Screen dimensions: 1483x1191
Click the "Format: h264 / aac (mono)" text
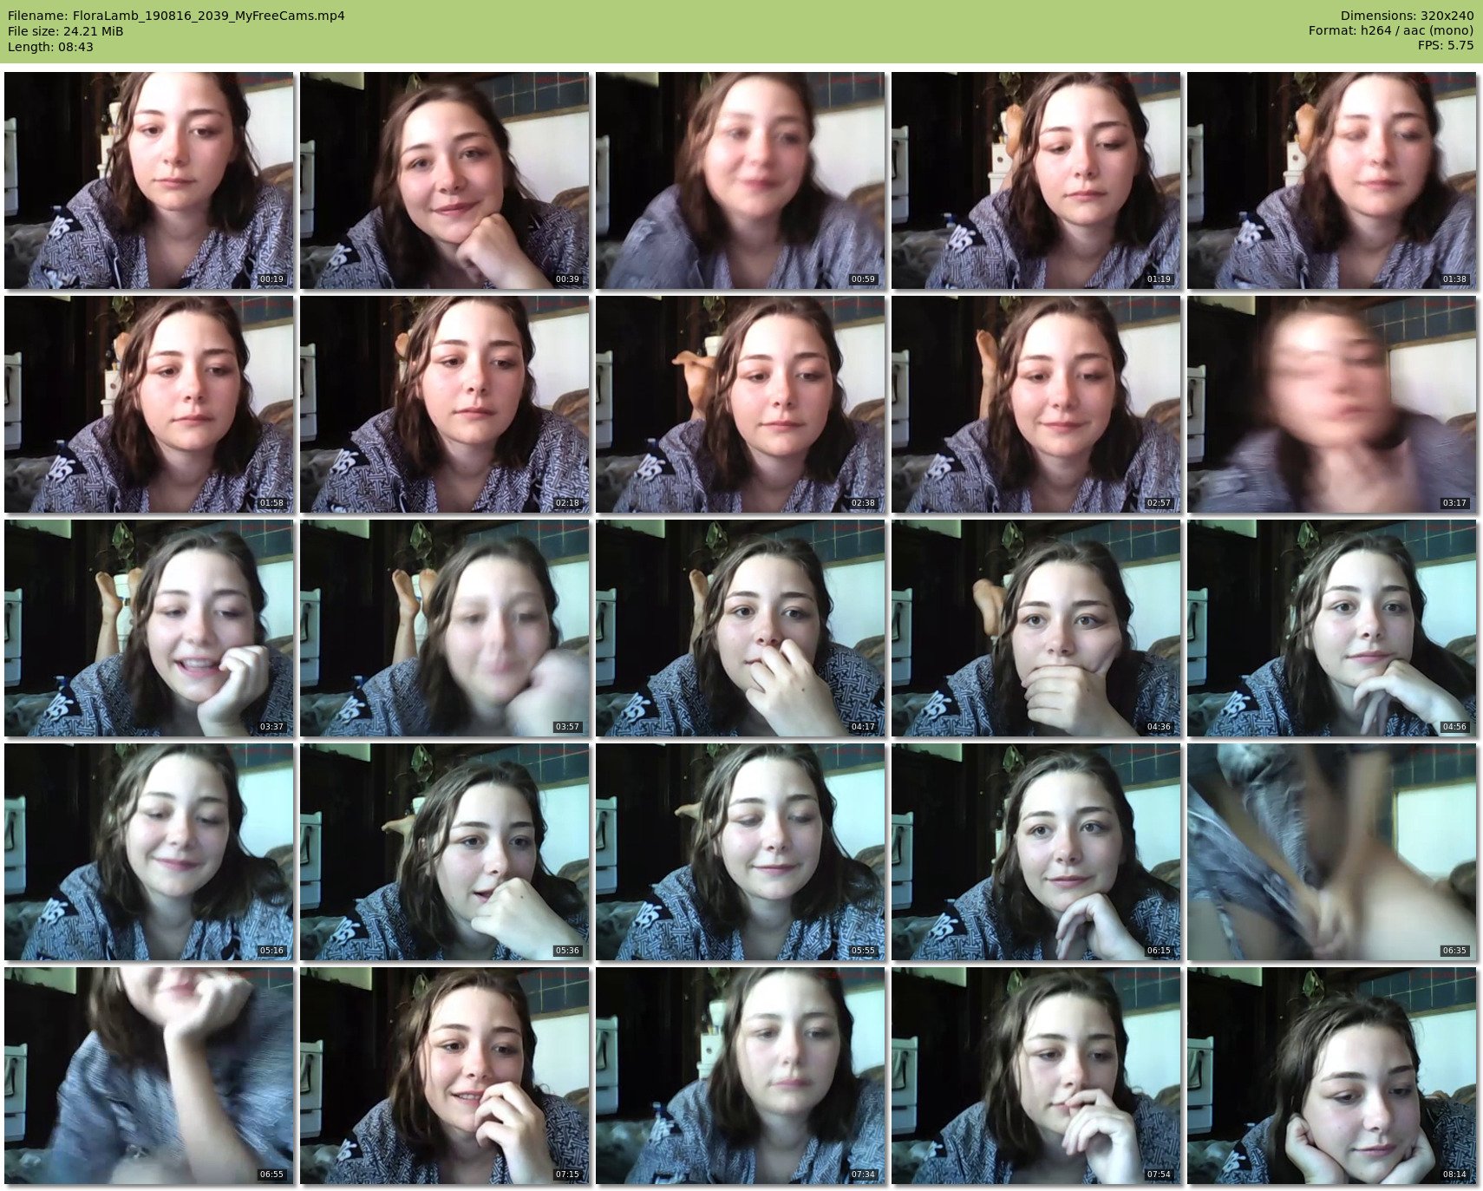tap(1391, 31)
